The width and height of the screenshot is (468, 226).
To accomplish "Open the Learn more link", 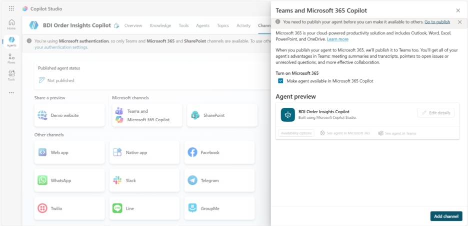I will 337,39.
